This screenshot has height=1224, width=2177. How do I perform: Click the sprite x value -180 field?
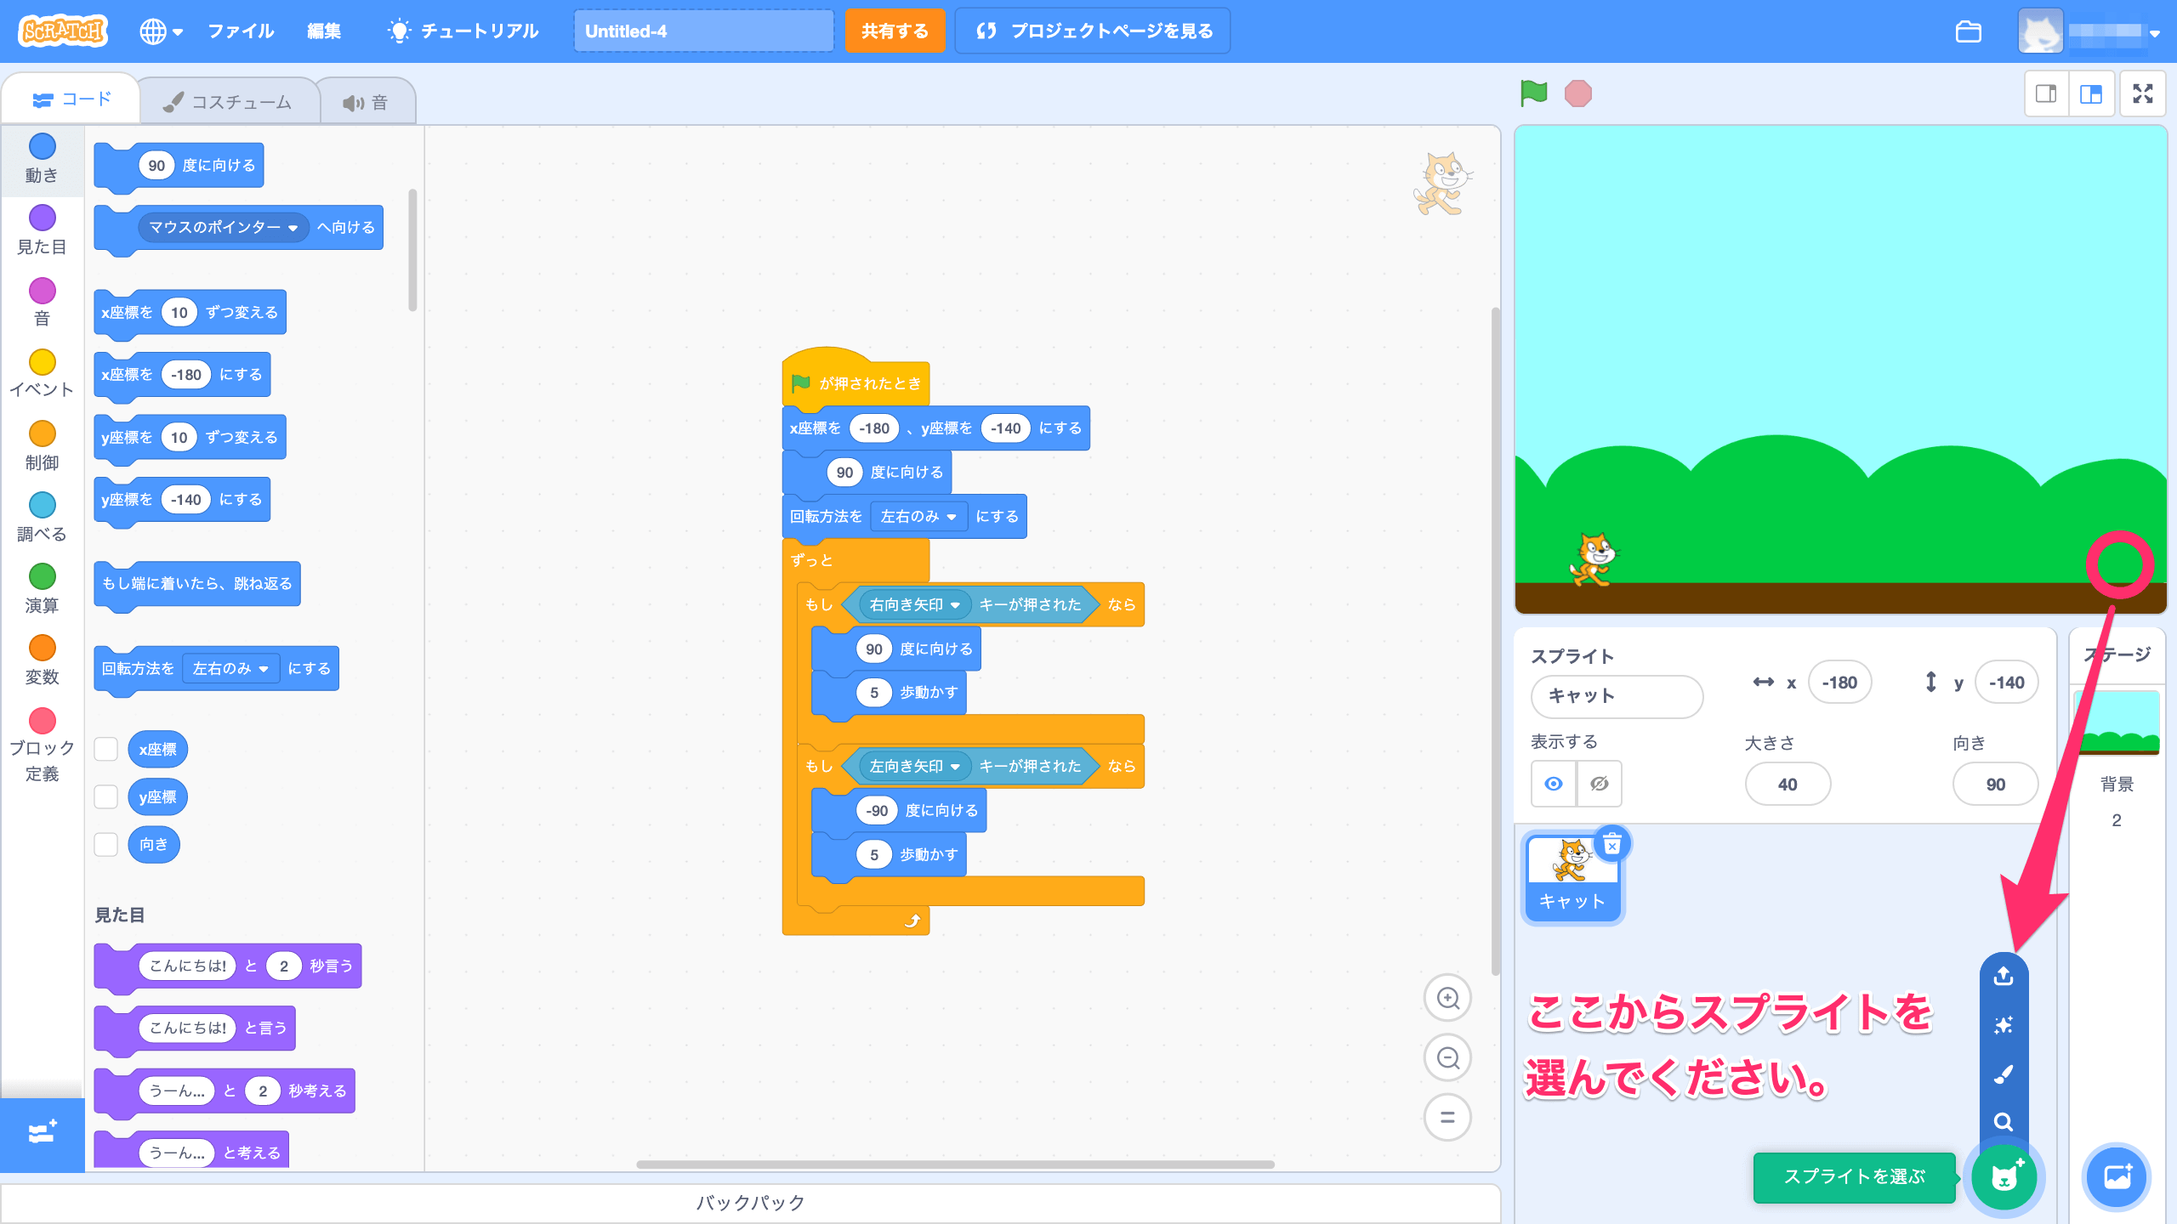click(x=1839, y=683)
